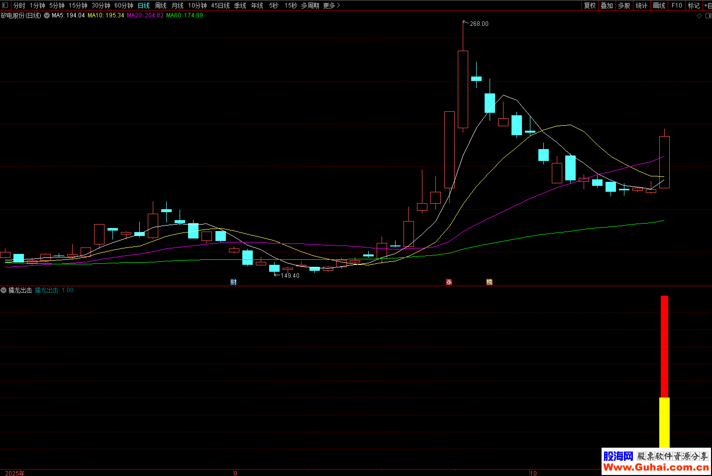Switch to the 60分钟 period tab

[x=124, y=5]
